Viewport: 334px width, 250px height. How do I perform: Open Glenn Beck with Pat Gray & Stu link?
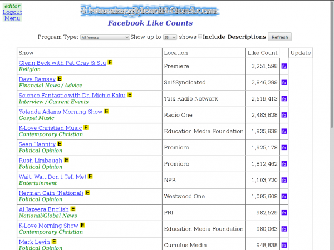click(x=62, y=63)
